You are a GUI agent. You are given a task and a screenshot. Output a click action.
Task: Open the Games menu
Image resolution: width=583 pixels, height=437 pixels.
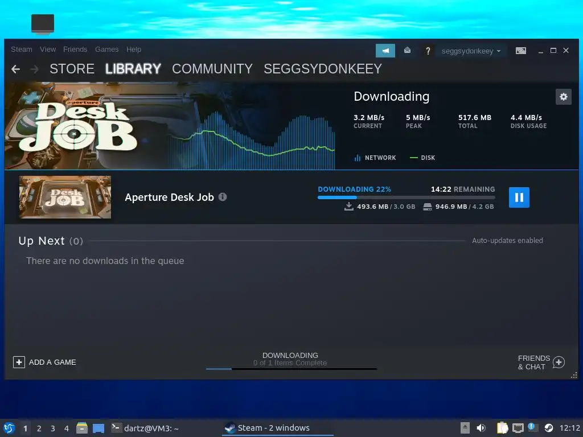click(106, 50)
